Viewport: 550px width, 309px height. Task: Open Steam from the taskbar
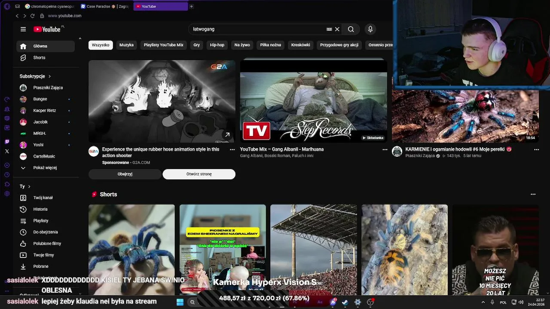coord(345,302)
